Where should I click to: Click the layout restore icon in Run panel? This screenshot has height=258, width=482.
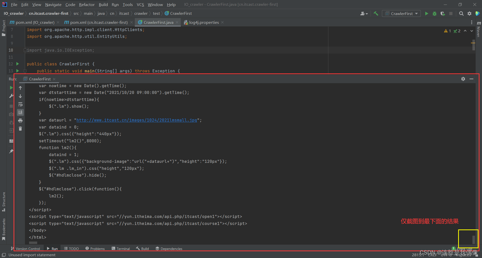[x=11, y=141]
